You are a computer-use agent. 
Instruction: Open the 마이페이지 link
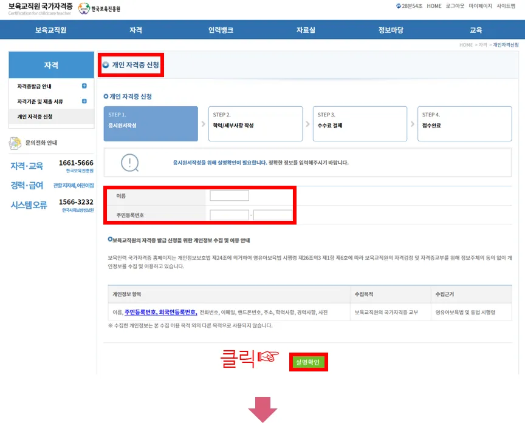pyautogui.click(x=479, y=6)
